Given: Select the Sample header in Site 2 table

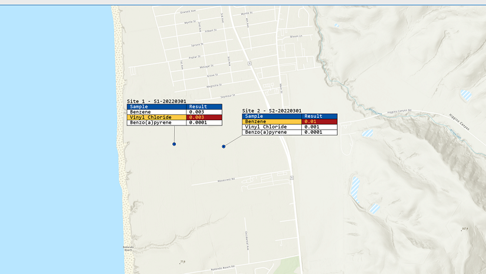Looking at the screenshot, I should pyautogui.click(x=272, y=116).
